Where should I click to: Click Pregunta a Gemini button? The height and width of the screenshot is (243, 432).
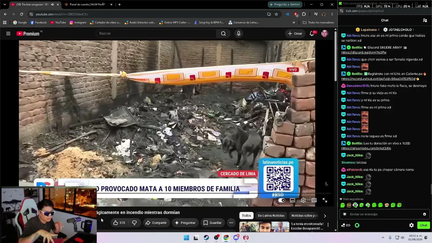coord(285,4)
